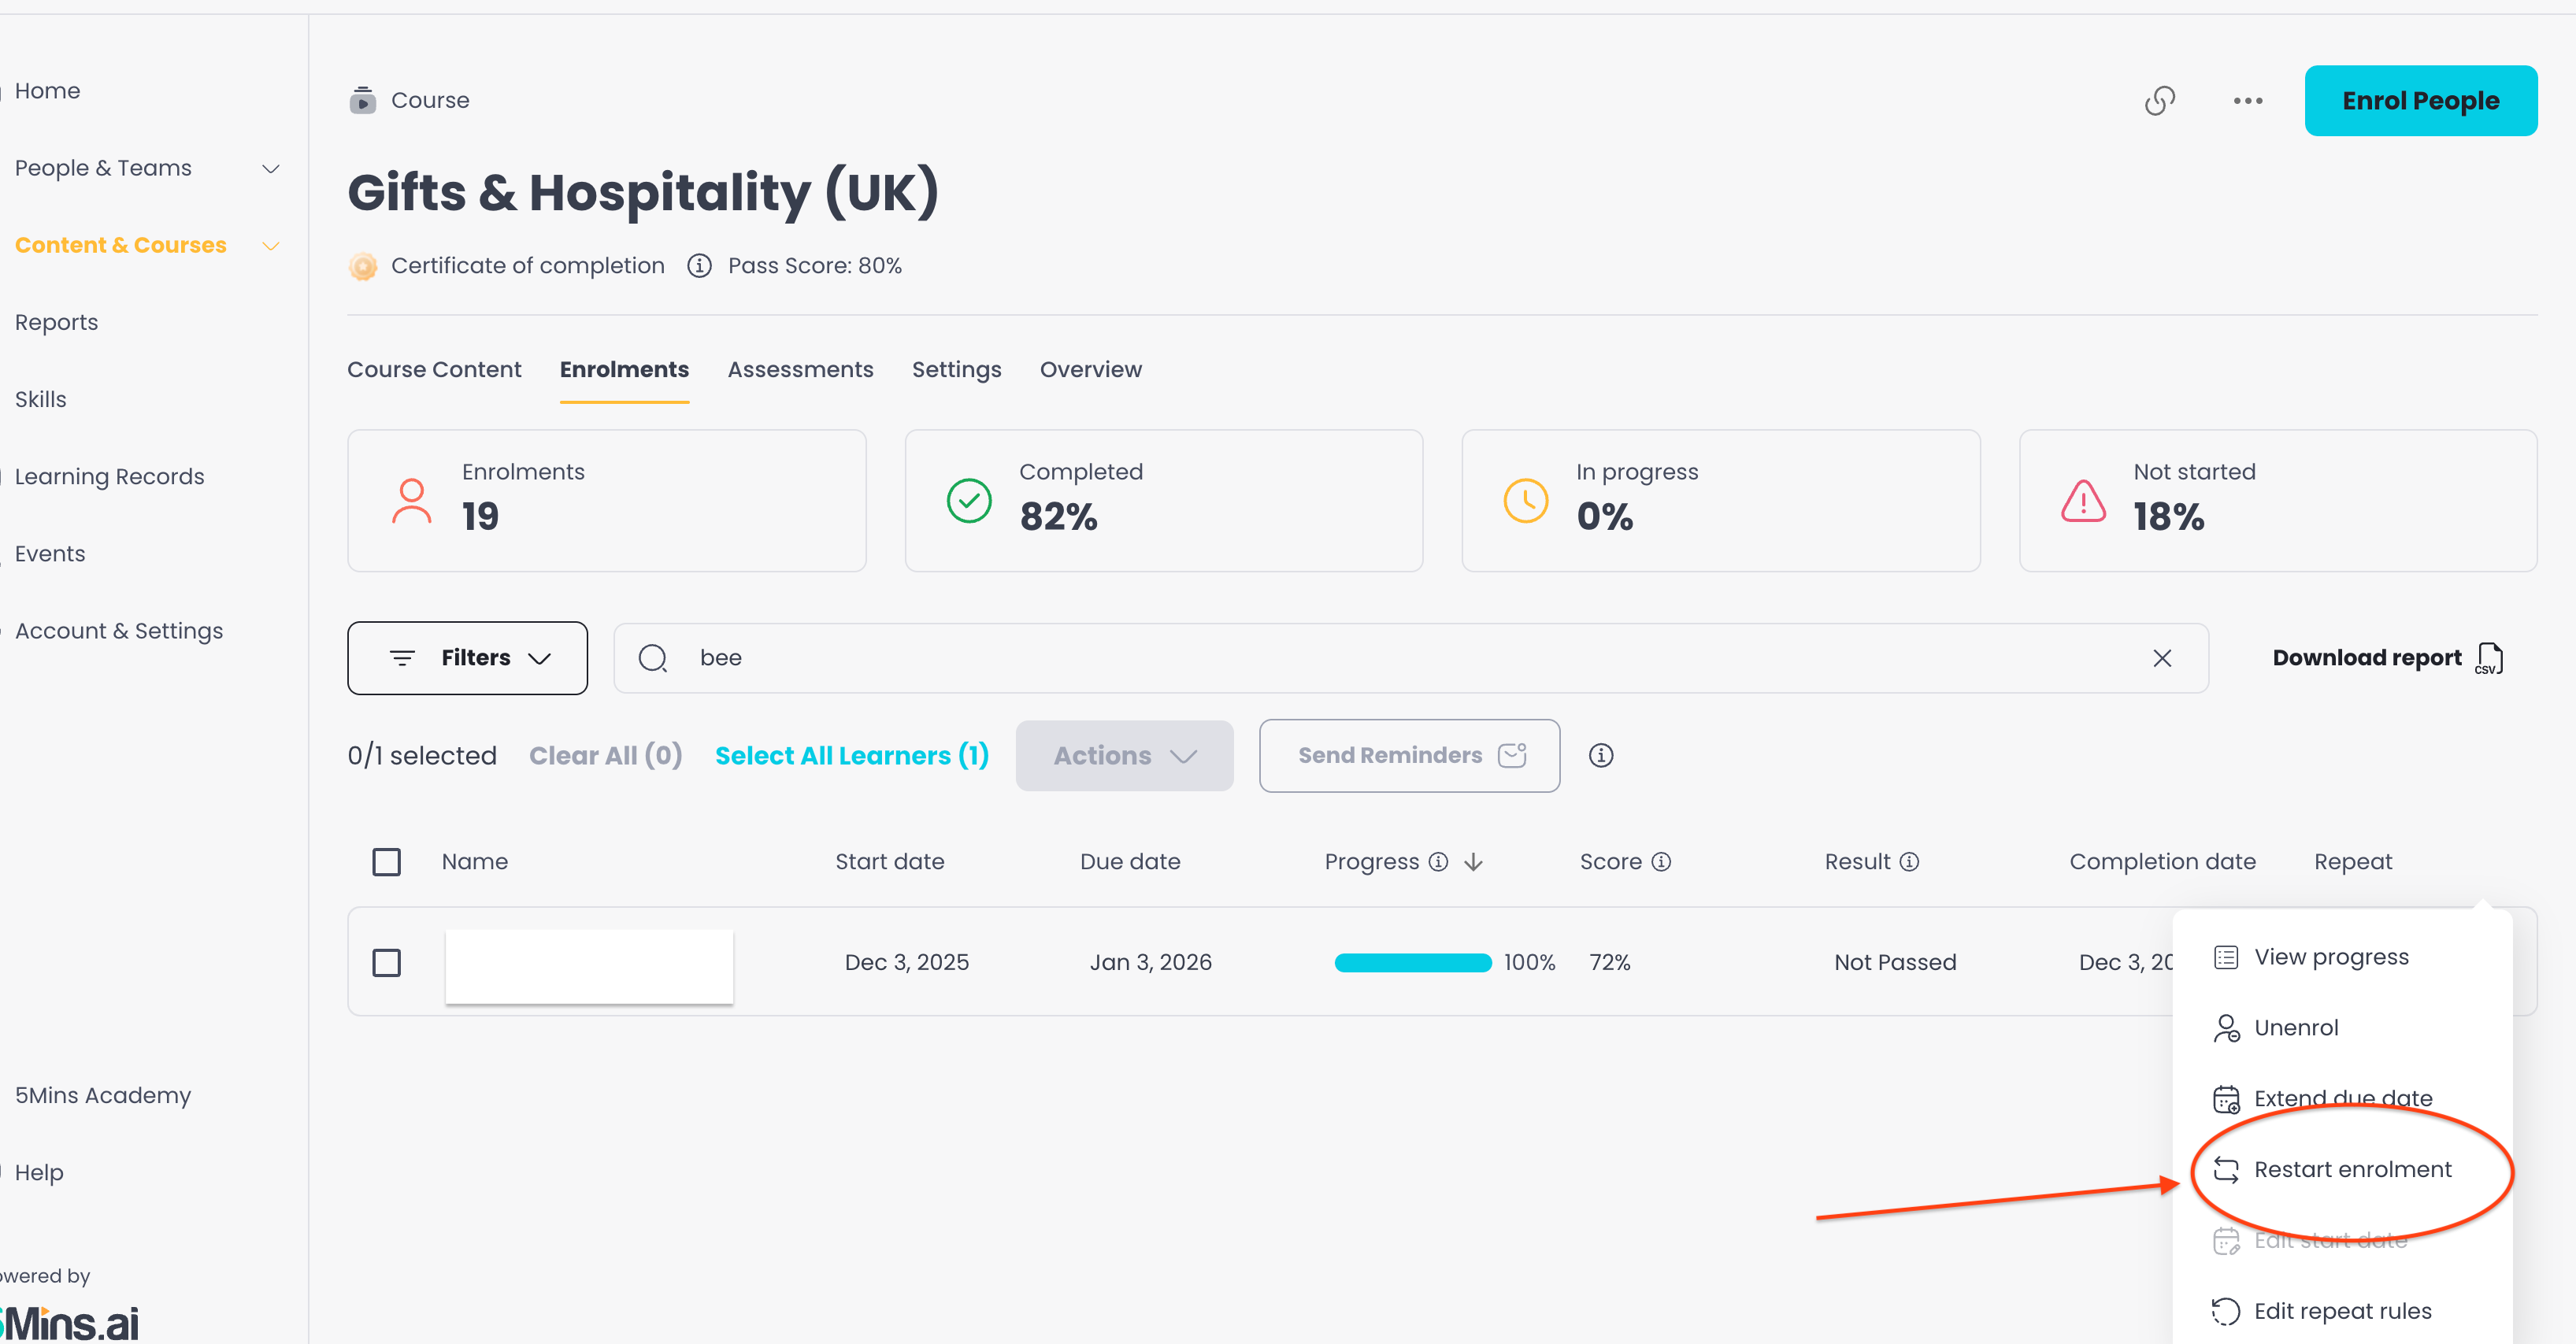Clear the search field with X icon
The width and height of the screenshot is (2576, 1344).
pyautogui.click(x=2161, y=658)
